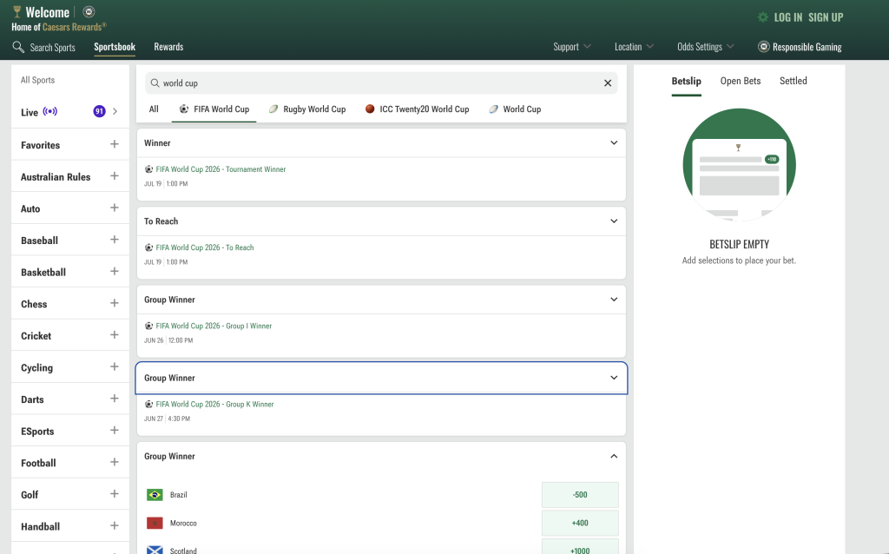The image size is (889, 554).
Task: Click the SIGN UP button
Action: pos(826,17)
